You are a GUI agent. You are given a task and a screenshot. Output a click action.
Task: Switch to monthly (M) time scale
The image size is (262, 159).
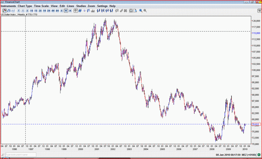pyautogui.click(x=70, y=11)
